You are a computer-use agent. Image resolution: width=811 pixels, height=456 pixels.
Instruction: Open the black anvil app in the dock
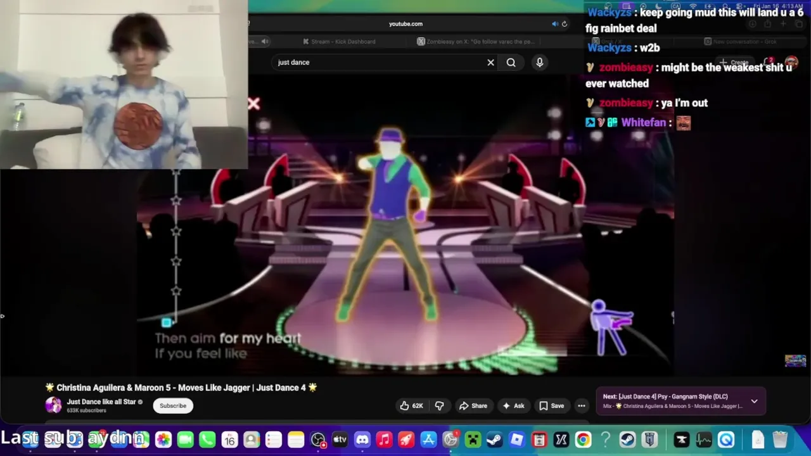pyautogui.click(x=682, y=439)
